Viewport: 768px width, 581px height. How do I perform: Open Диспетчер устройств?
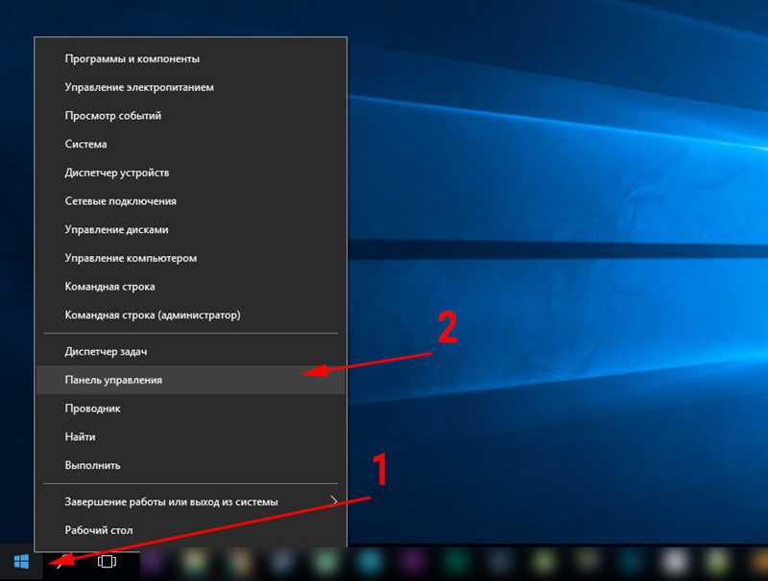pos(190,173)
